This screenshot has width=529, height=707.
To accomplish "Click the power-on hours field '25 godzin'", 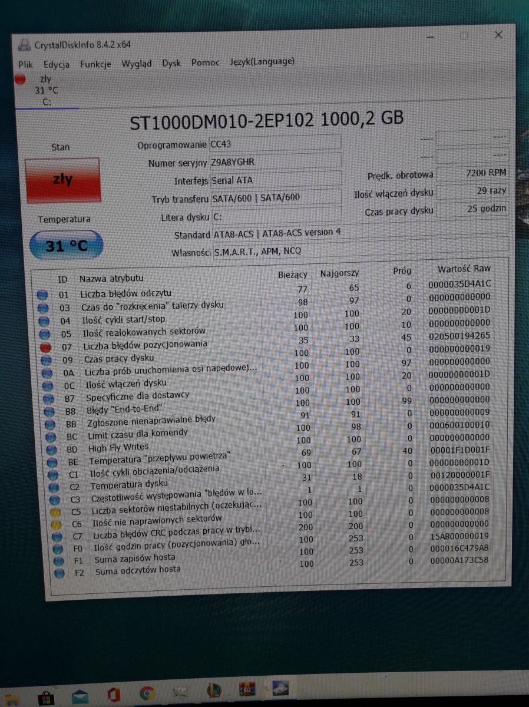I will (x=472, y=208).
